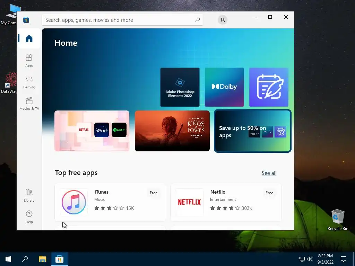
Task: Open The Rings of Power banner
Action: 172,131
